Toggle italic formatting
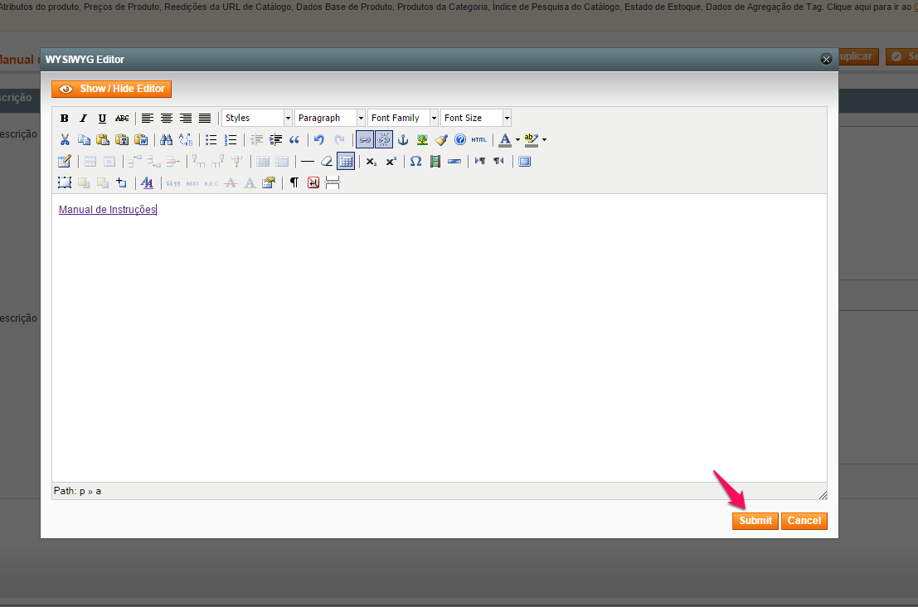This screenshot has width=918, height=607. pyautogui.click(x=83, y=119)
